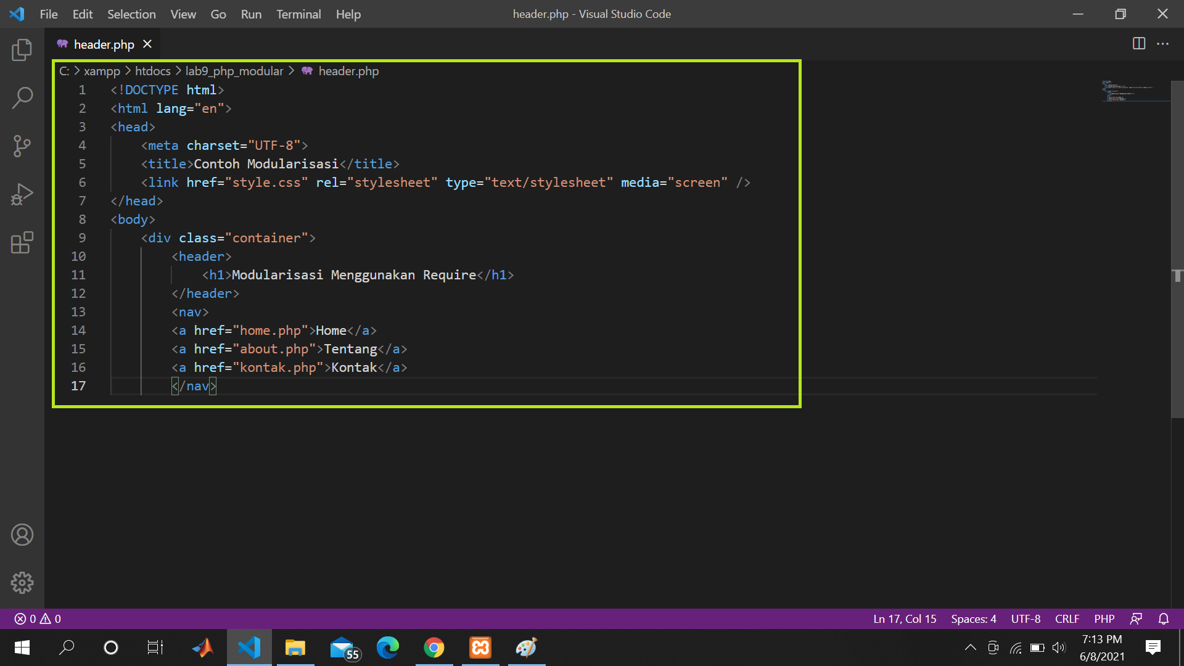Screen dimensions: 1184x666
Task: Open Chrome from the taskbar
Action: (434, 647)
